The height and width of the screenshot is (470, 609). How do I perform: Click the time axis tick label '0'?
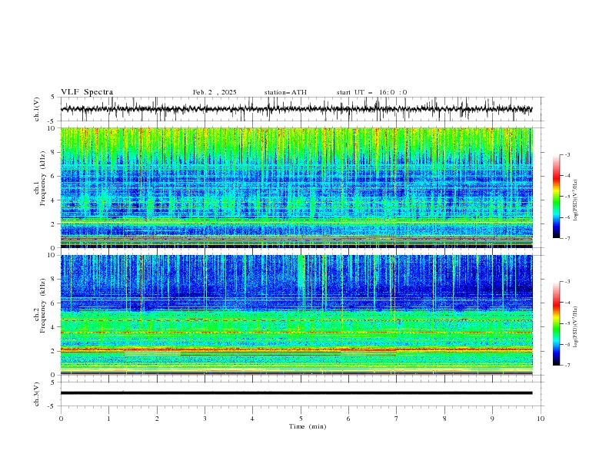pyautogui.click(x=61, y=419)
